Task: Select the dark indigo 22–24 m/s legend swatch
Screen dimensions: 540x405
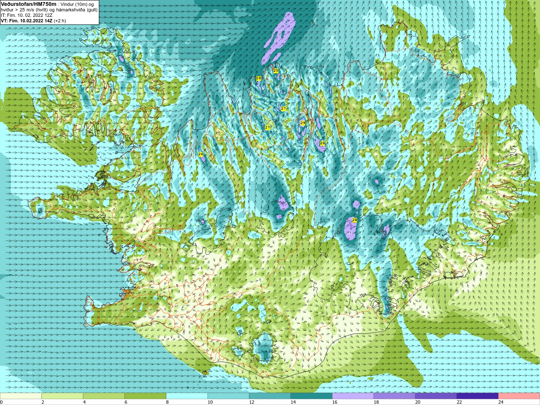Action: 478,396
